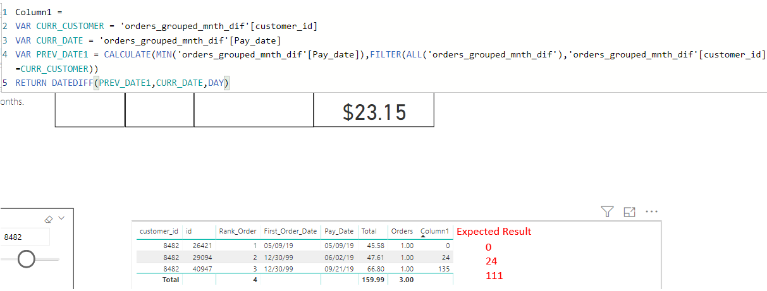The height and width of the screenshot is (291, 767).
Task: Select the Pay_Date cell 09/21/19
Action: point(338,268)
